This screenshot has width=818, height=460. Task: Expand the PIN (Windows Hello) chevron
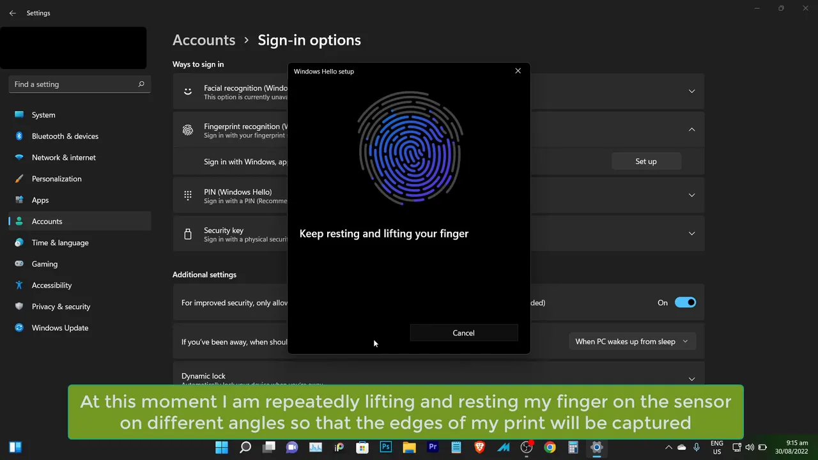pos(691,195)
